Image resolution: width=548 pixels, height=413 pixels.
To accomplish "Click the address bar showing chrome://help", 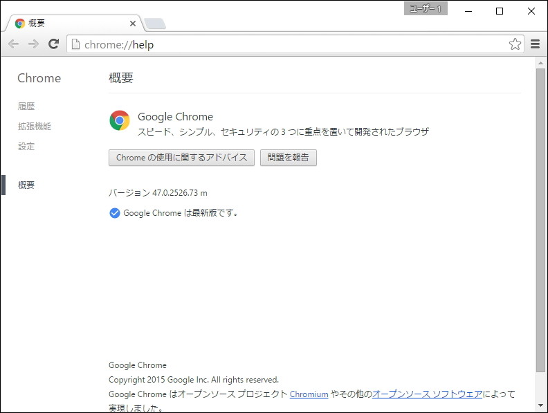I will point(295,44).
